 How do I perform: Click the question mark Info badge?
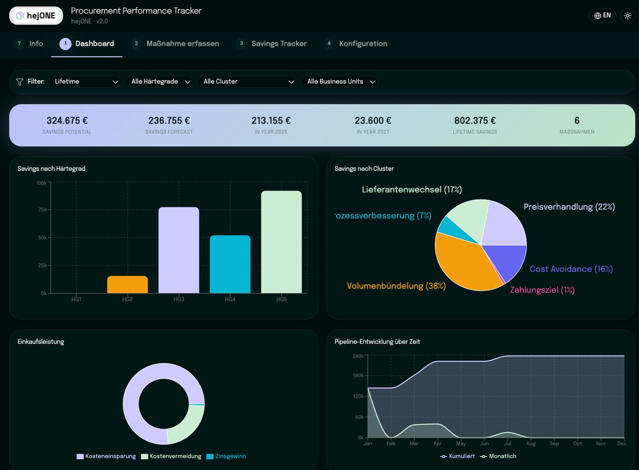click(x=19, y=44)
